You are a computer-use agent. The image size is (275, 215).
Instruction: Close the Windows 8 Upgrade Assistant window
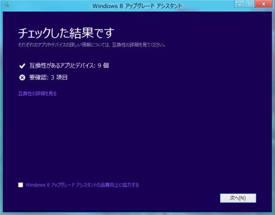pos(264,4)
